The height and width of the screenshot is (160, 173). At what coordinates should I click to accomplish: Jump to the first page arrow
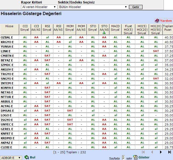[143, 152]
